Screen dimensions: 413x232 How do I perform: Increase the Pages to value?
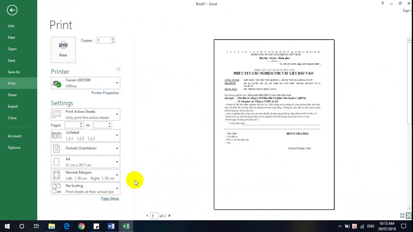tap(109, 124)
